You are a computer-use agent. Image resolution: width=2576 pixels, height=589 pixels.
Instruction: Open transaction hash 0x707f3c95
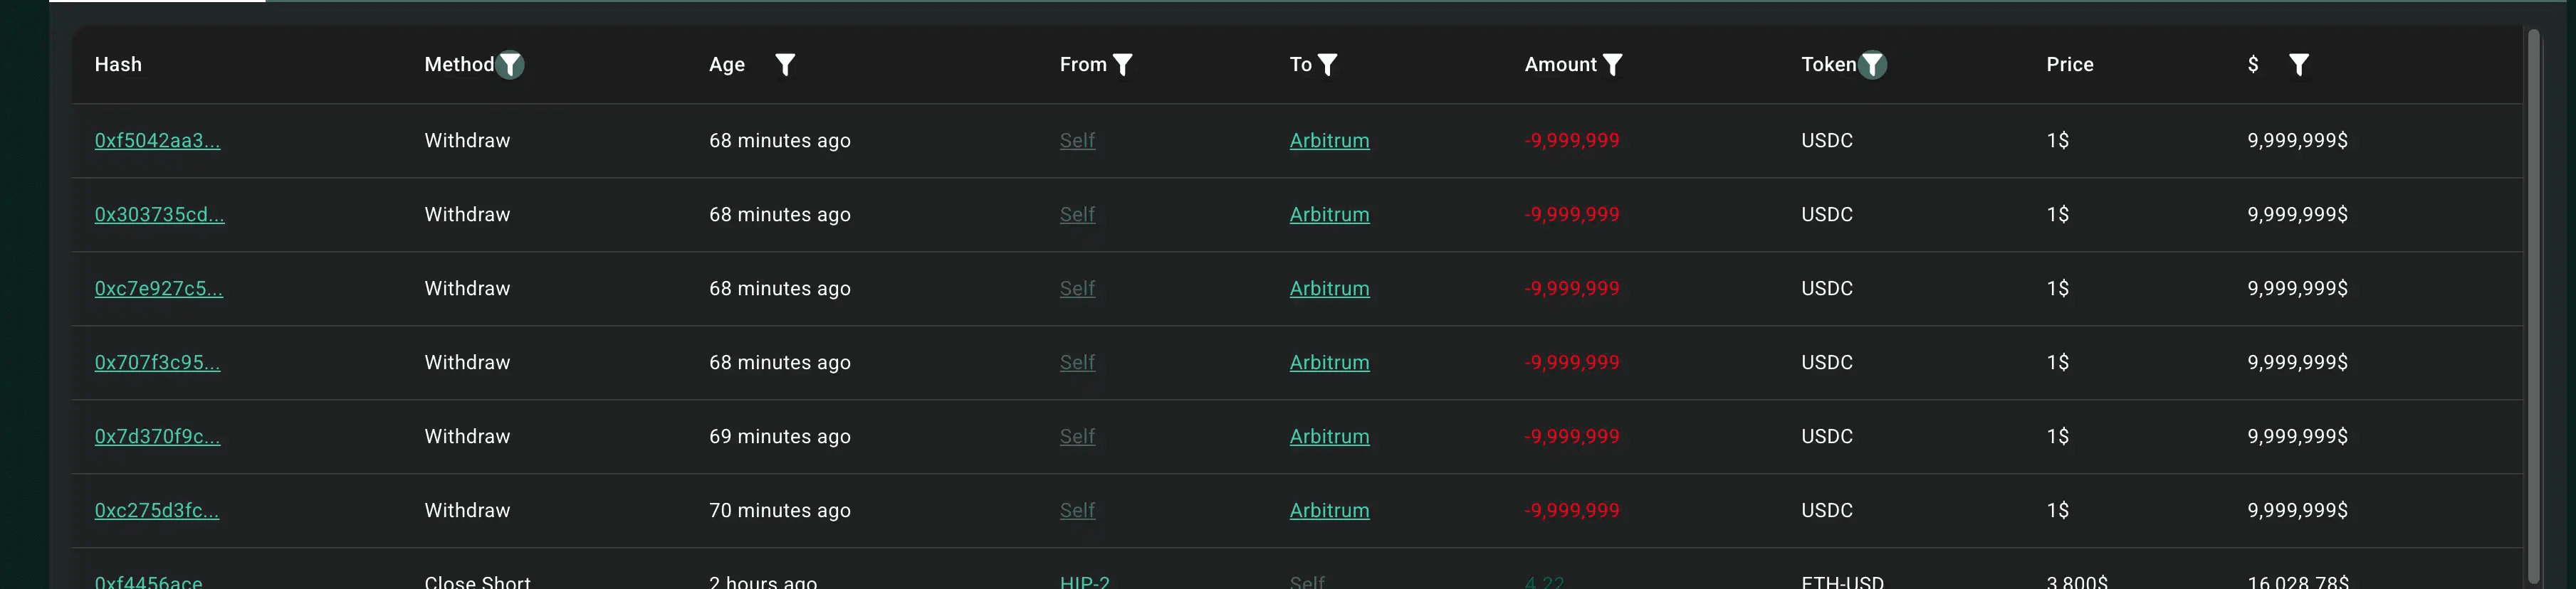tap(157, 362)
